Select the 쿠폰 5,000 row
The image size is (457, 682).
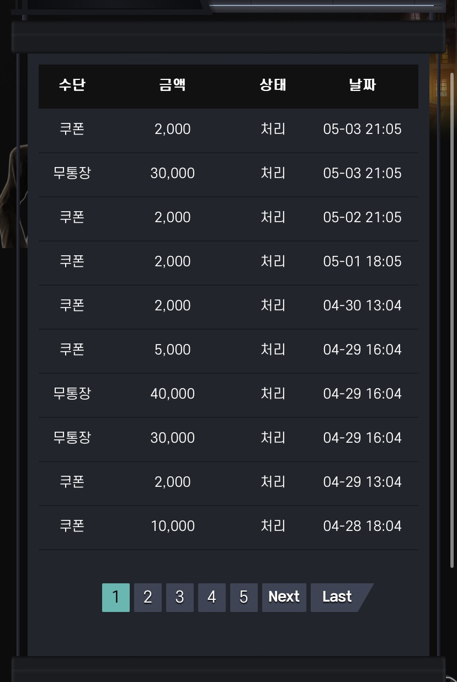228,351
